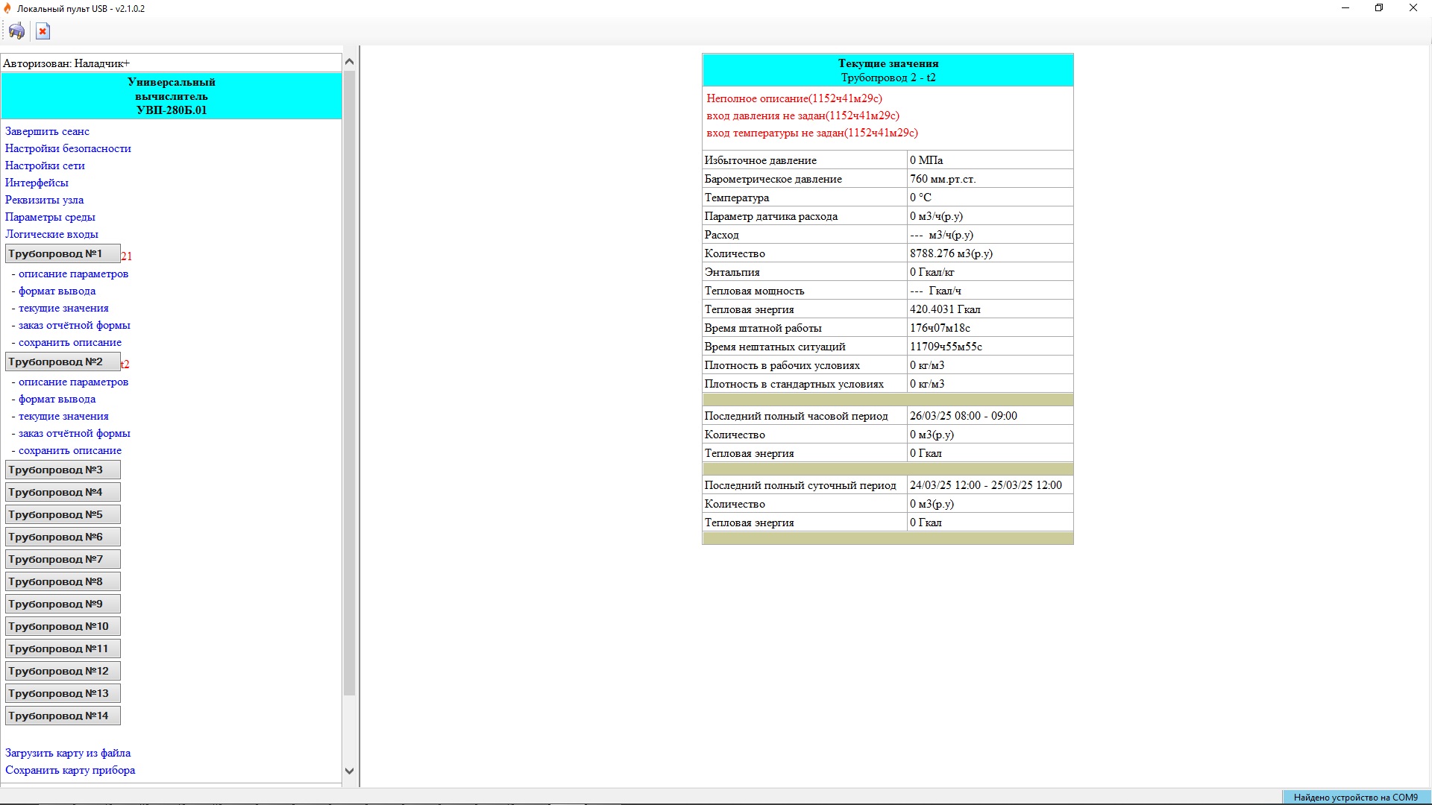
Task: Expand Трубопровод №3 section
Action: pos(63,470)
